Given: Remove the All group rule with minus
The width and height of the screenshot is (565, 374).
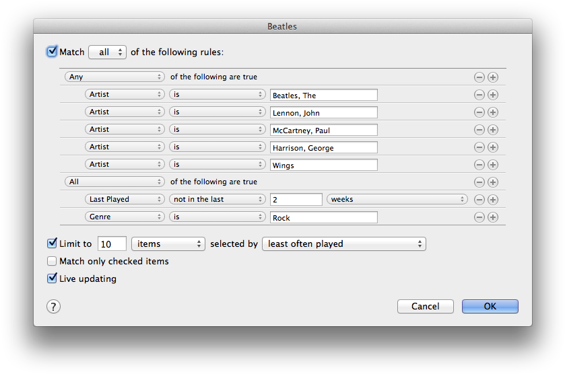Looking at the screenshot, I should click(479, 182).
